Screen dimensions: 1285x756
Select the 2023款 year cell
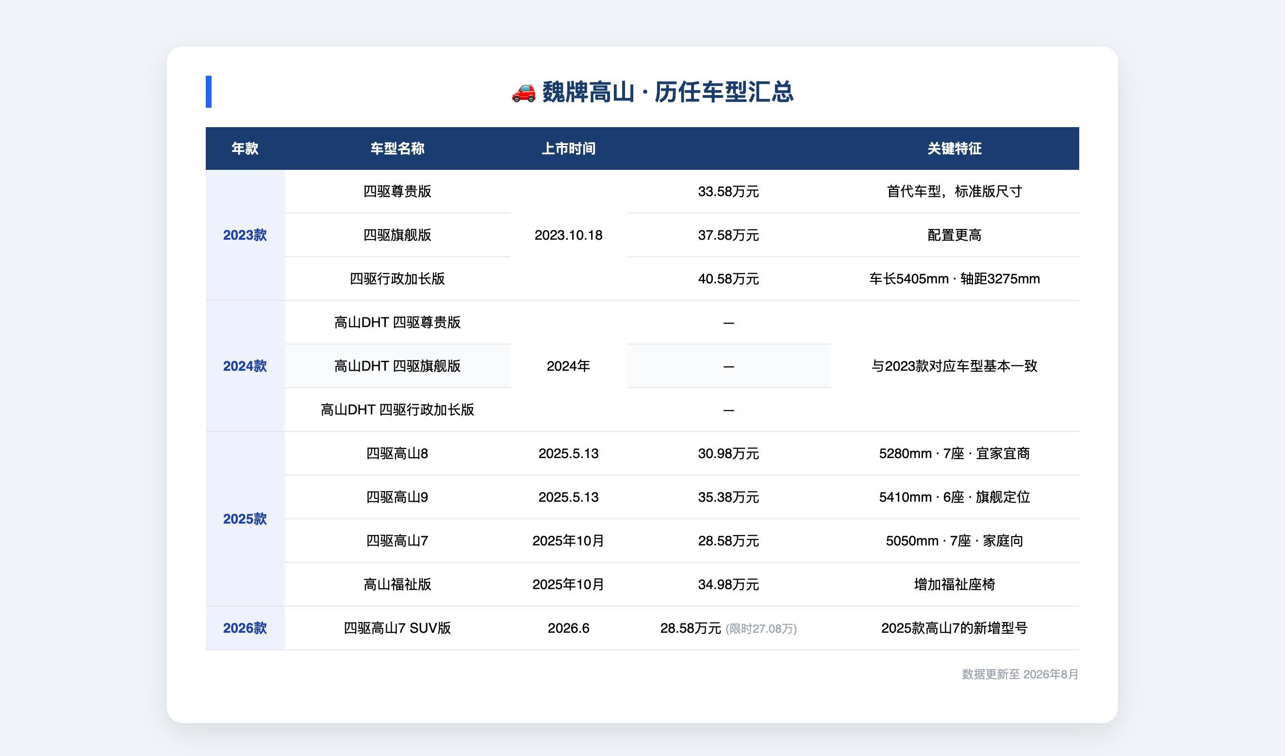pyautogui.click(x=245, y=235)
